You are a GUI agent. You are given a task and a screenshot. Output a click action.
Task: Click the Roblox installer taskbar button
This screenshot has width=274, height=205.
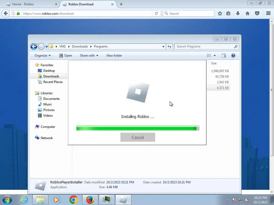pyautogui.click(x=123, y=200)
